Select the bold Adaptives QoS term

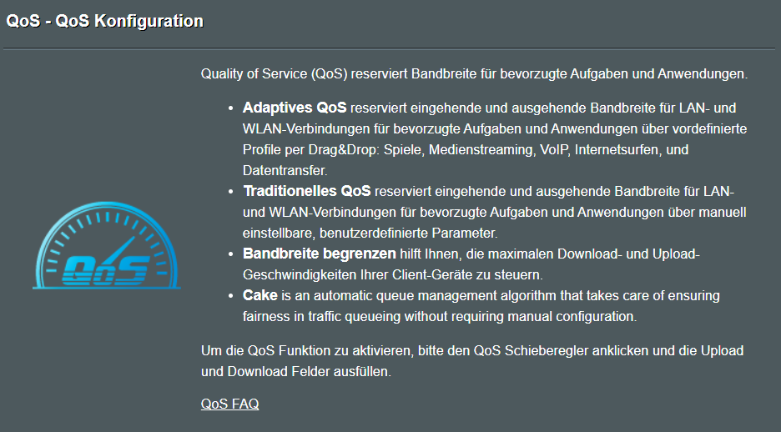(295, 108)
